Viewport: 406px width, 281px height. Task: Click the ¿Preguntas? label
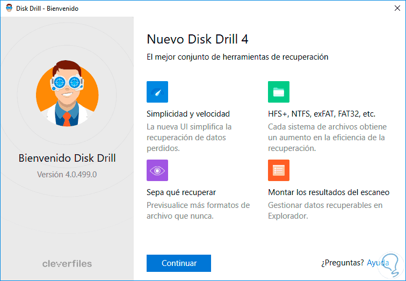pos(342,263)
